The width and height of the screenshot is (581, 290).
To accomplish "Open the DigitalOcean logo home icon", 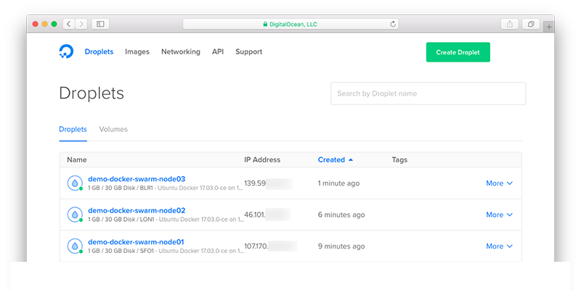I will tap(66, 51).
